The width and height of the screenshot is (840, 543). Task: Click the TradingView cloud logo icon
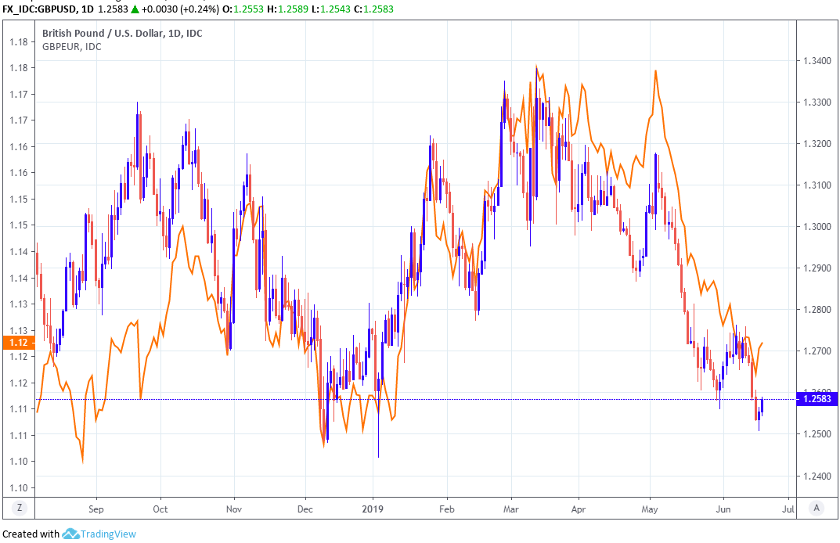point(70,534)
